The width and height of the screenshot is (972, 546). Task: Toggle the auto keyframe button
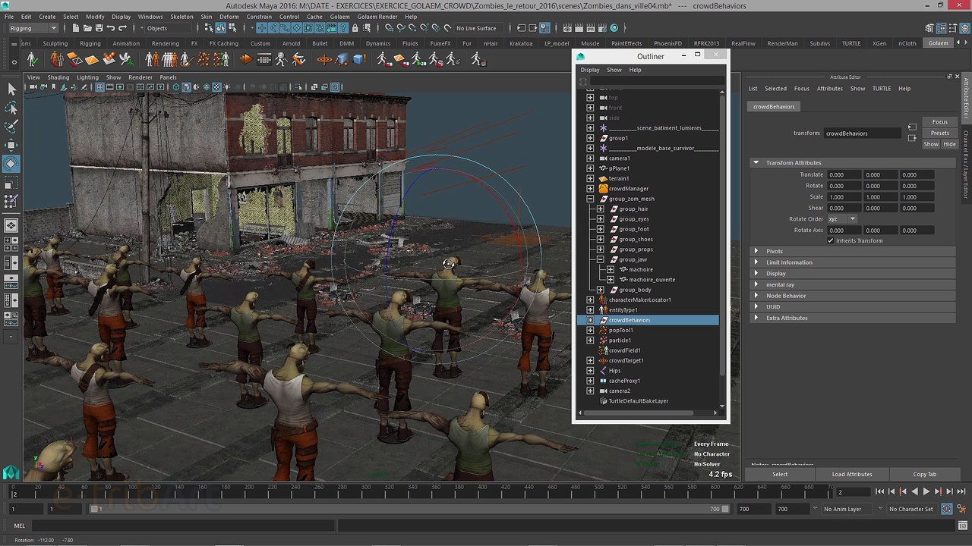[948, 509]
